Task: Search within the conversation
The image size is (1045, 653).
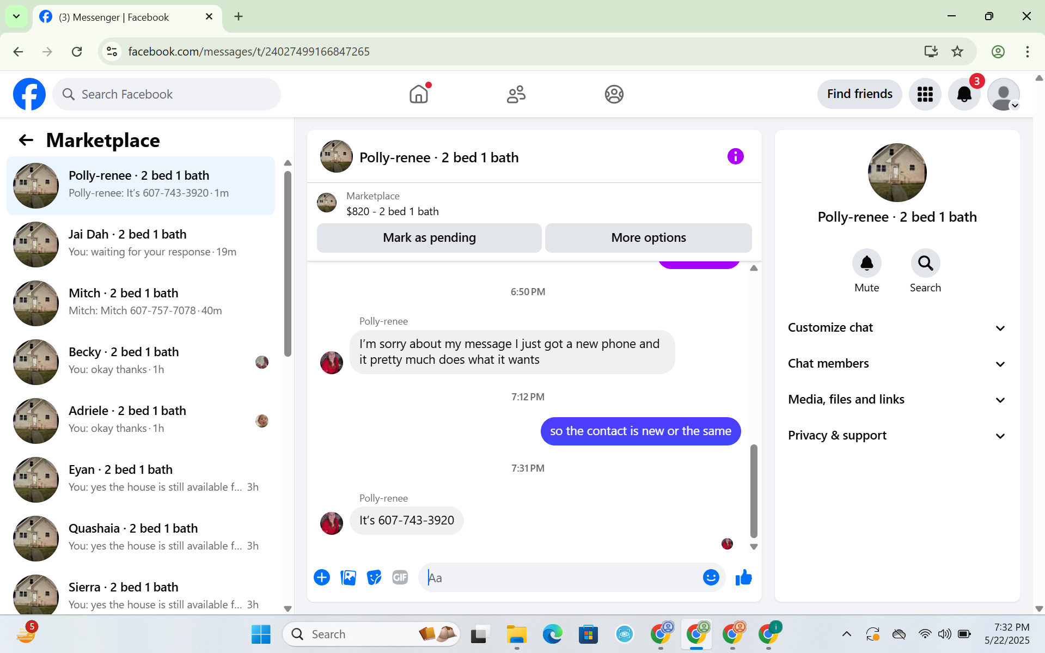Action: click(x=925, y=264)
